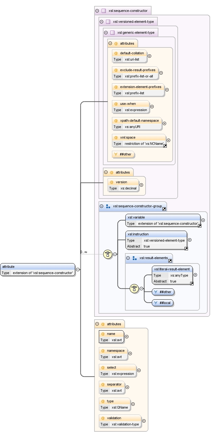Follow link arrow on xml:space type
The image size is (212, 432).
165,146
